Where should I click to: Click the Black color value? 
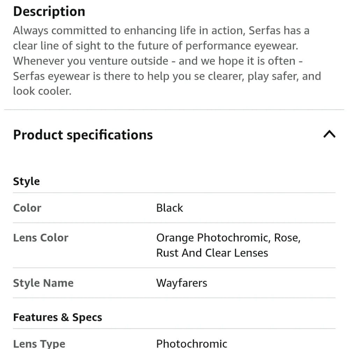pyautogui.click(x=169, y=208)
